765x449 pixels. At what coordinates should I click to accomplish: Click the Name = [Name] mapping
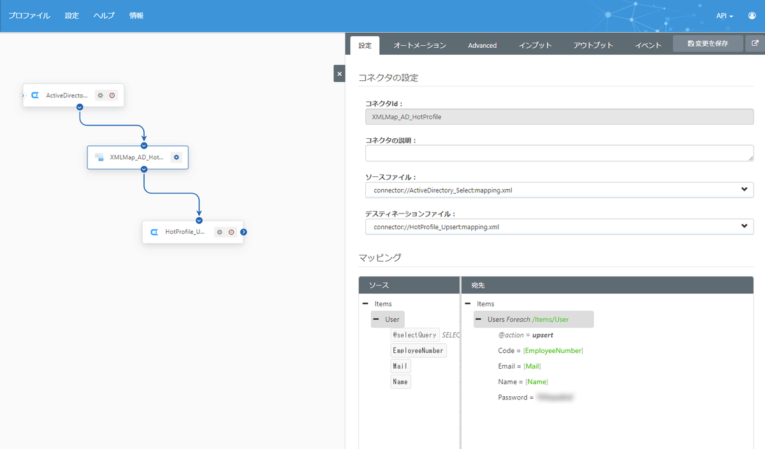[523, 381]
